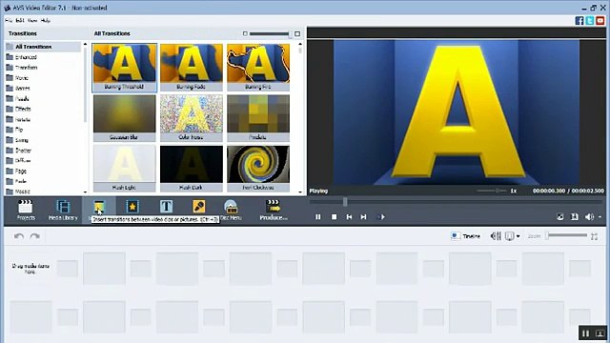Select the Burning Fire transition thumbnail

pos(258,68)
